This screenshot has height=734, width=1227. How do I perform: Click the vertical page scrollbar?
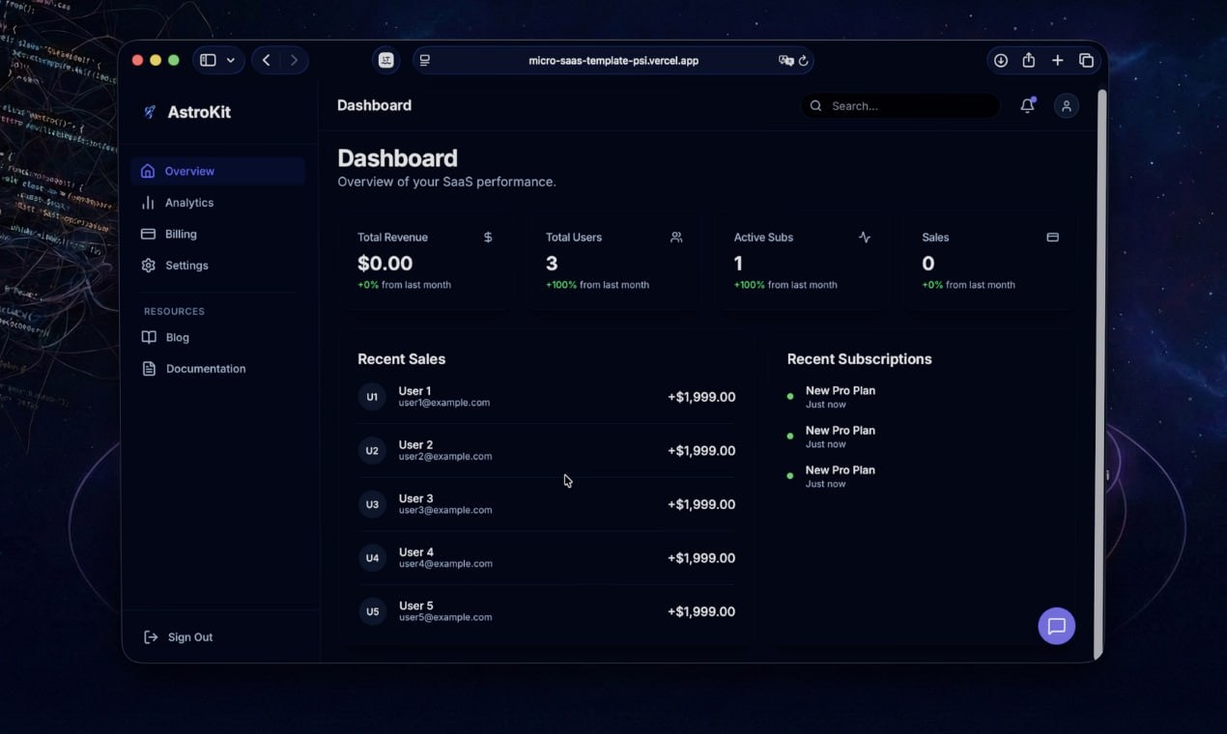point(1097,290)
